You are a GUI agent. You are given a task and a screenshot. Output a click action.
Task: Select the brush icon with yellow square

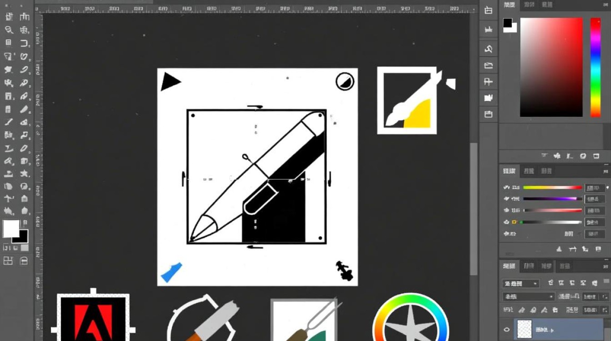point(407,101)
